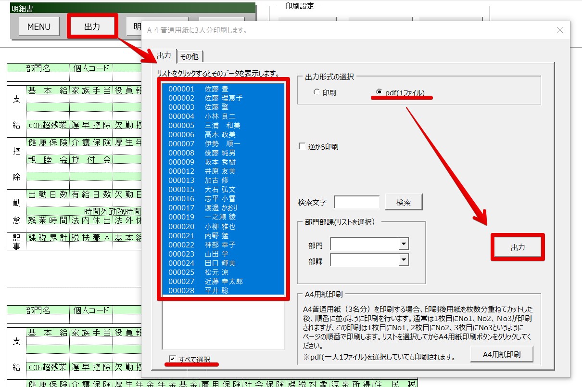Click the 検索文字 input field
Screen dimensions: 582x387
[356, 202]
